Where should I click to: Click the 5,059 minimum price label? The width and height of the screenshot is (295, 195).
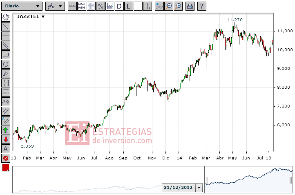27,146
